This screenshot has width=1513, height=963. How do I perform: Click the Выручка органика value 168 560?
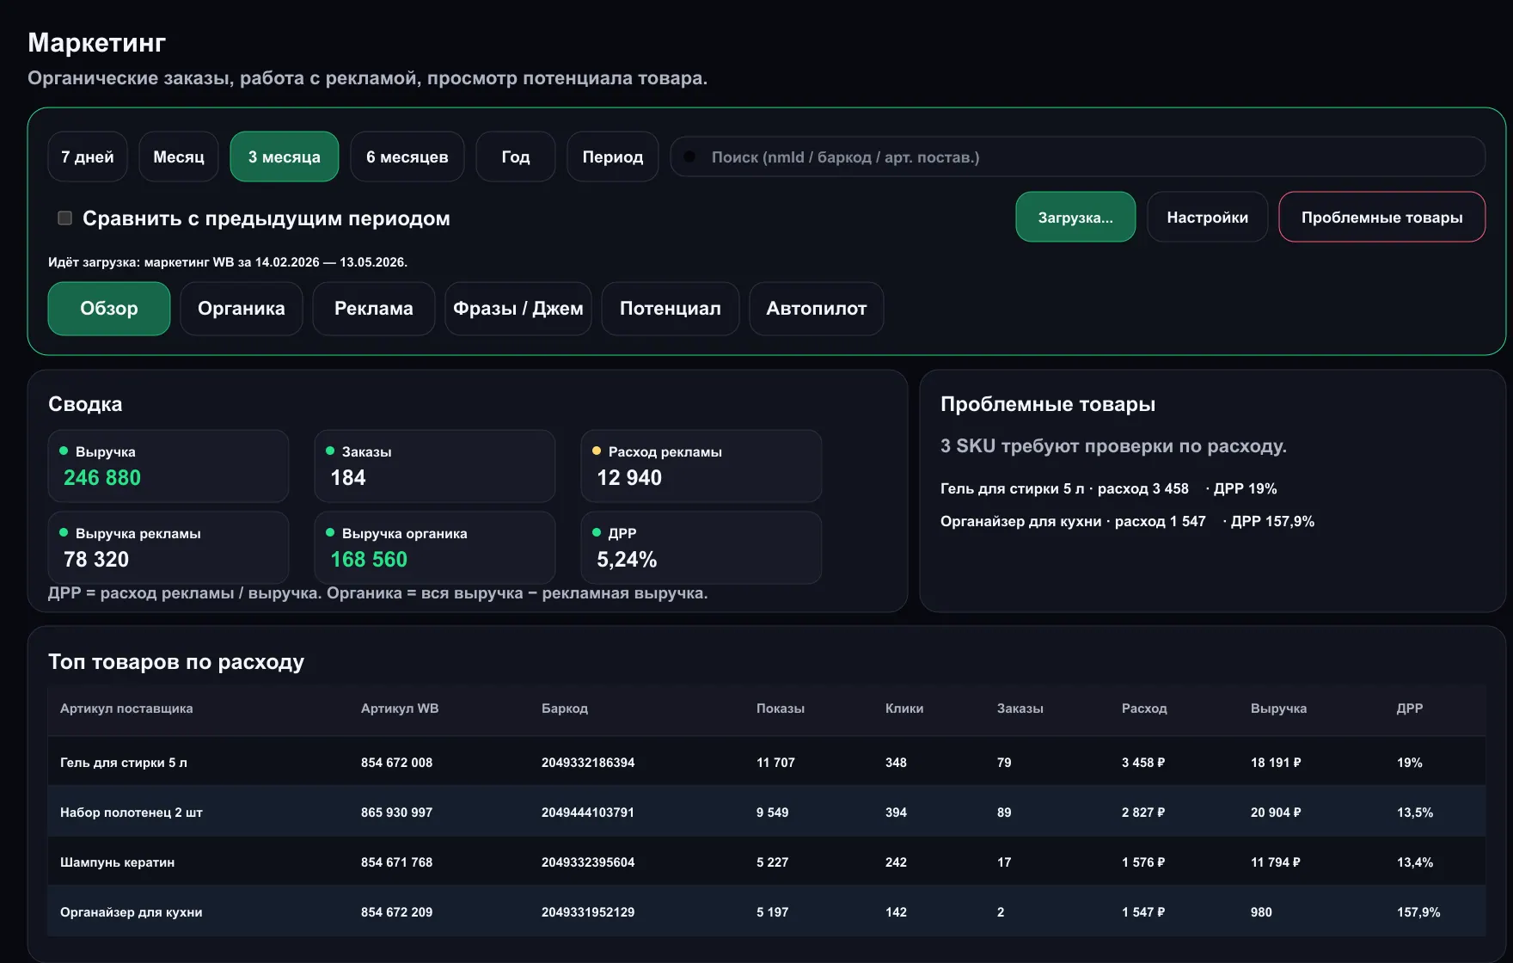[x=369, y=559]
